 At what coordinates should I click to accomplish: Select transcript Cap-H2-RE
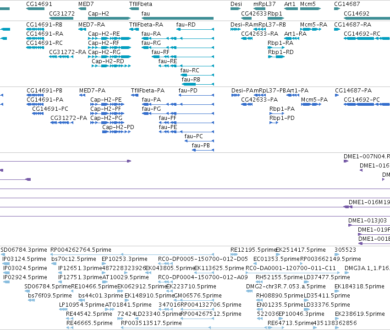click(110, 38)
